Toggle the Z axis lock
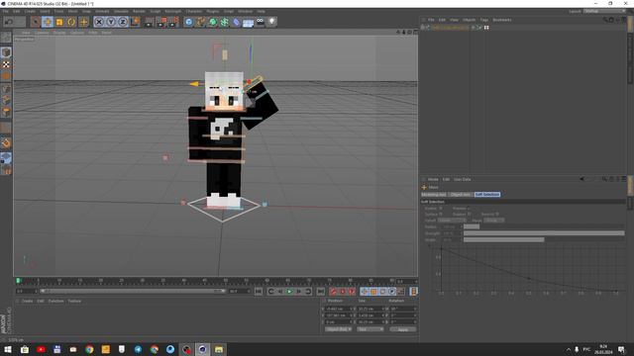Viewport: 634px width, 356px height. point(123,22)
